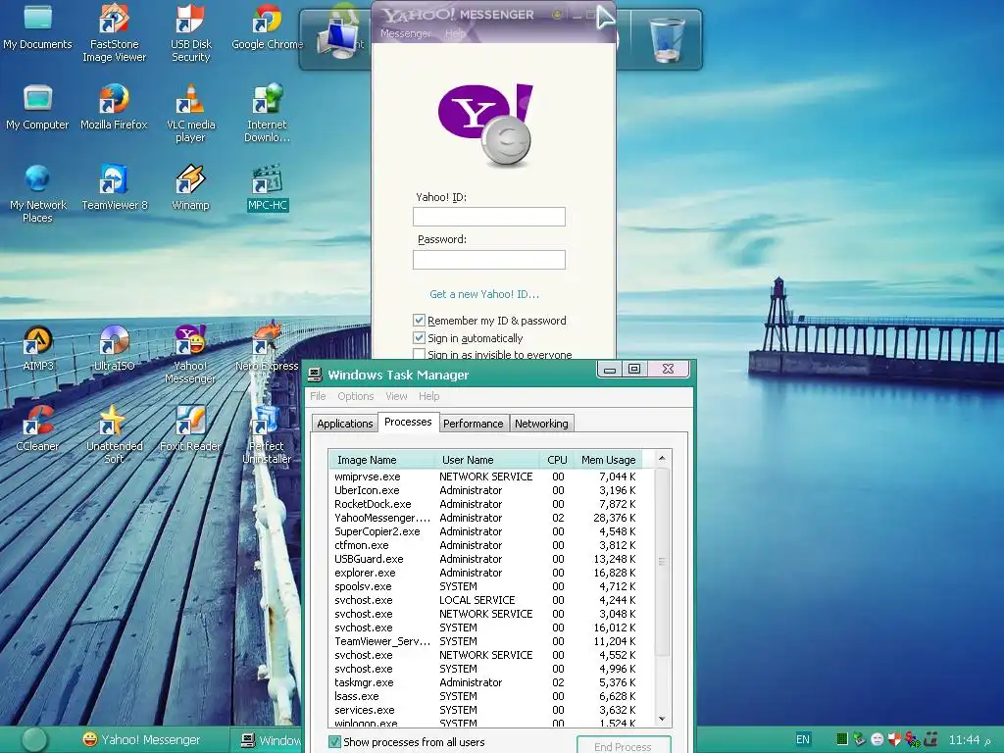
Task: Open Unattended Soft desktop folder
Action: pos(114,434)
